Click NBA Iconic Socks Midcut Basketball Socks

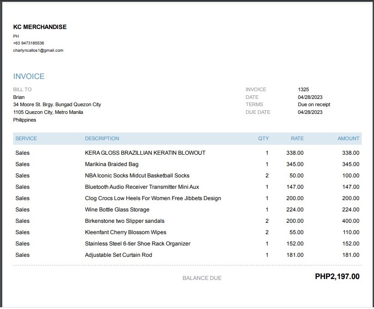click(137, 176)
